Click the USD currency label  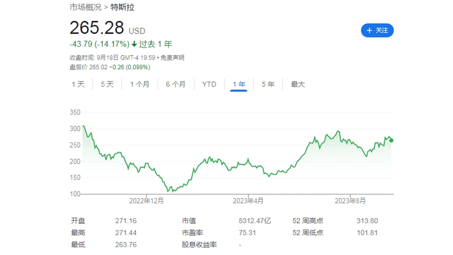tap(137, 31)
